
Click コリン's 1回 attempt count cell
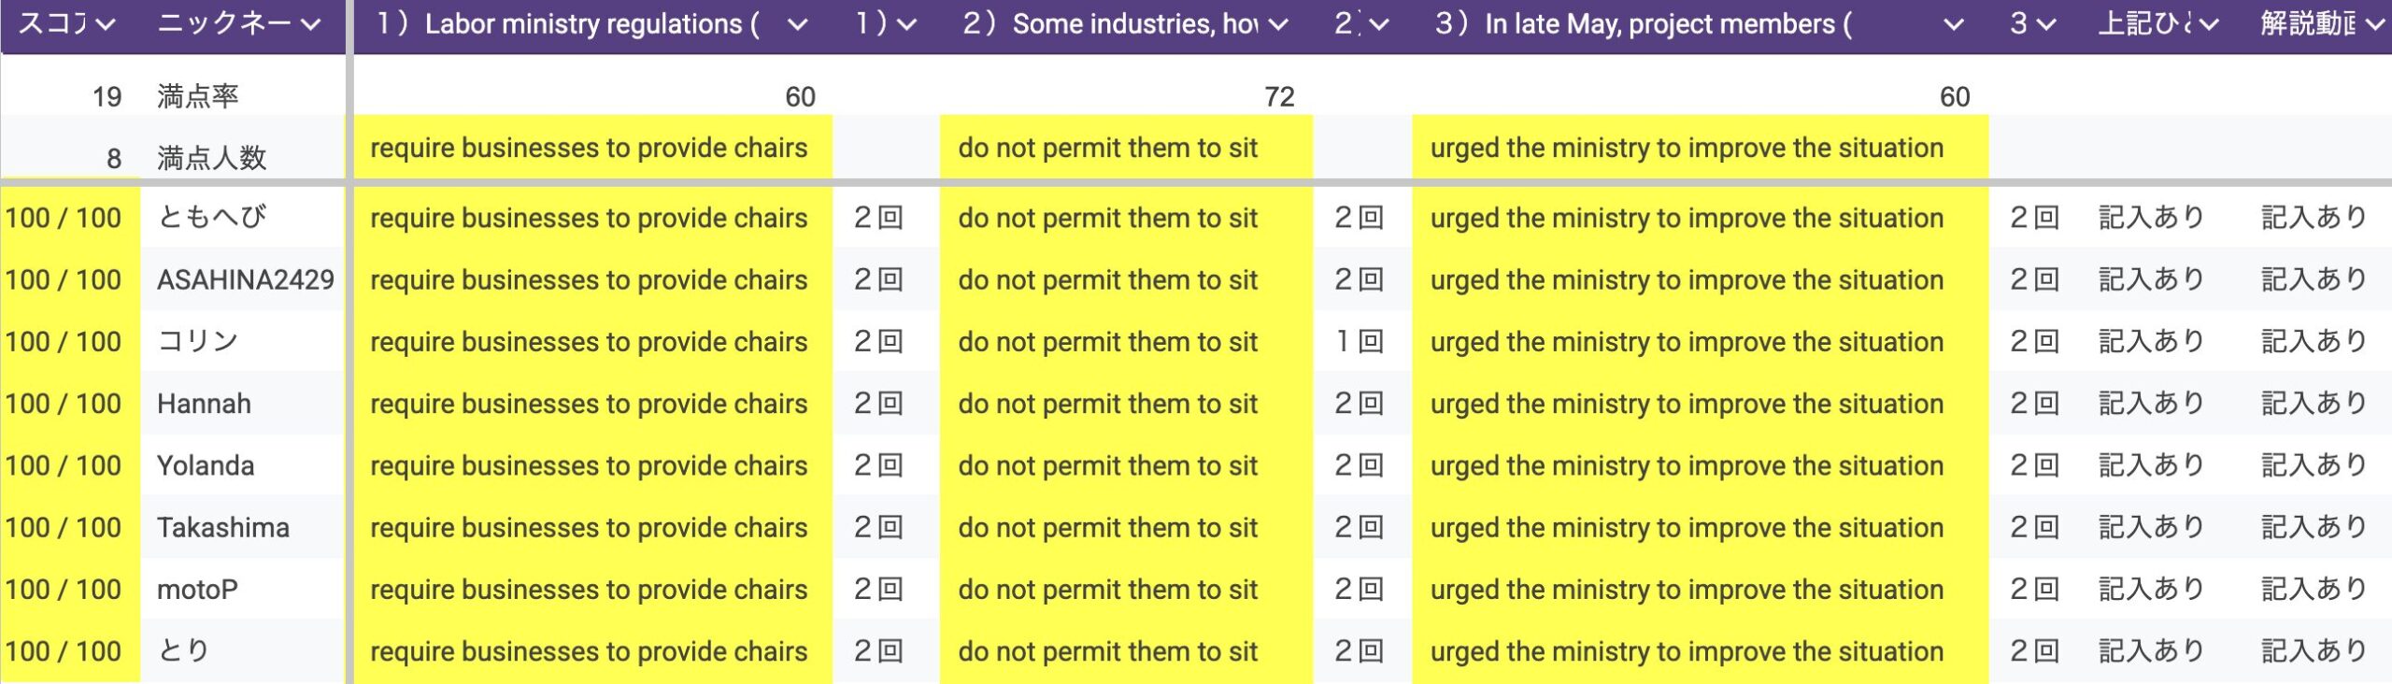click(1359, 342)
